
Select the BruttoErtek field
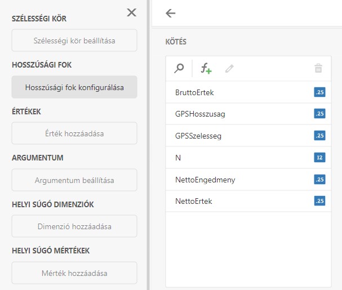[x=195, y=92]
